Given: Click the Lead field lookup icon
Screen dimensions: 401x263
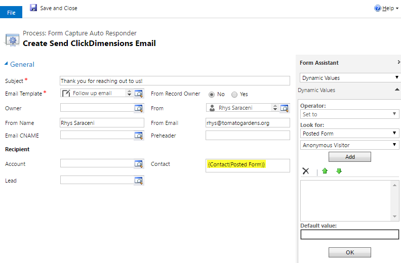Looking at the screenshot, I should click(139, 181).
